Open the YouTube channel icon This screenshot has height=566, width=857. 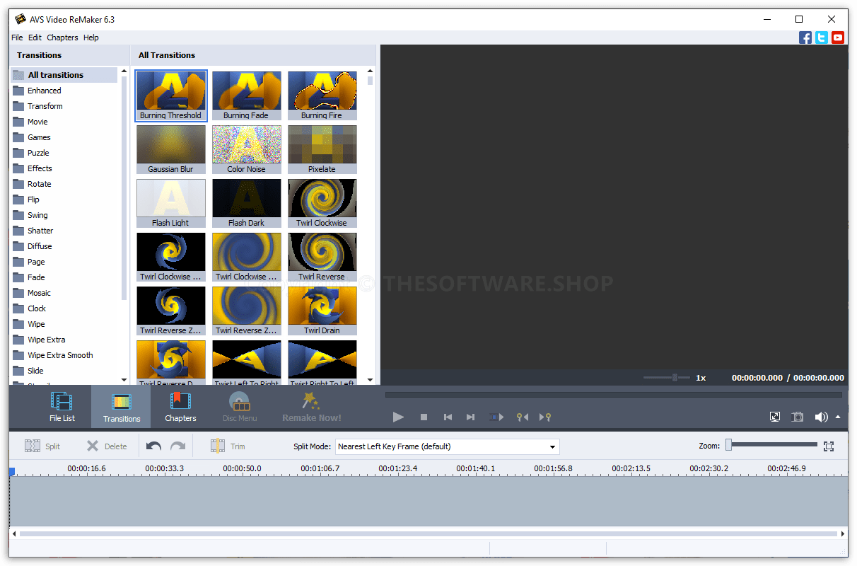[x=838, y=37]
